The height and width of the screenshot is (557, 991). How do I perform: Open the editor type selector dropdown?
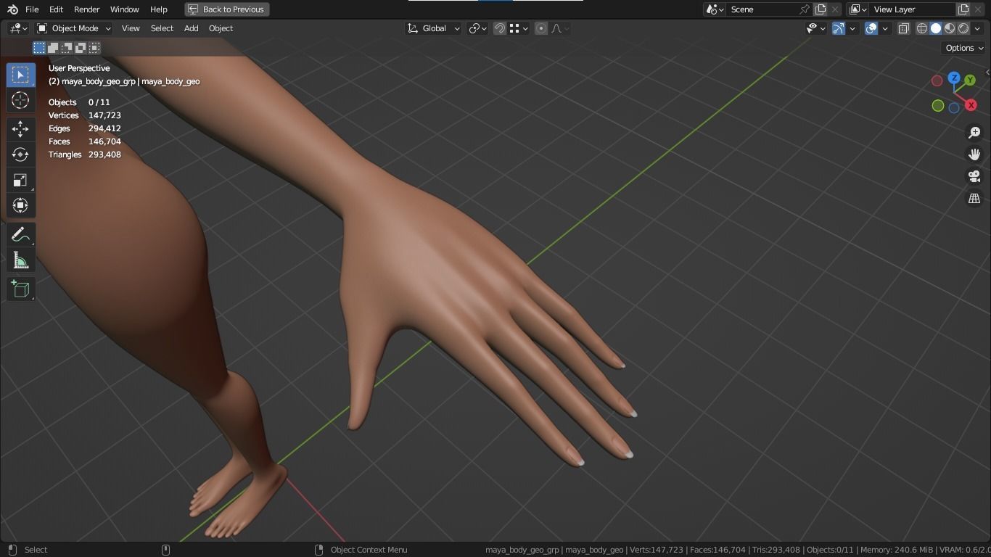[x=18, y=28]
